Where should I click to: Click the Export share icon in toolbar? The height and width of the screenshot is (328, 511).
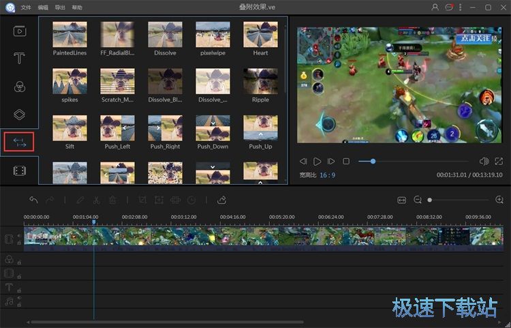[x=222, y=200]
